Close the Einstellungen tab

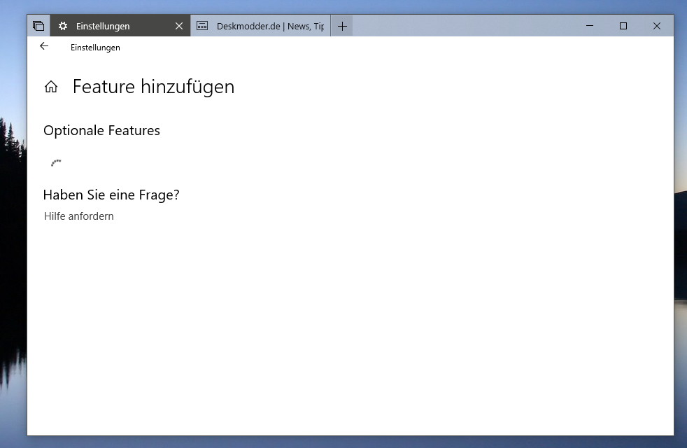coord(179,26)
